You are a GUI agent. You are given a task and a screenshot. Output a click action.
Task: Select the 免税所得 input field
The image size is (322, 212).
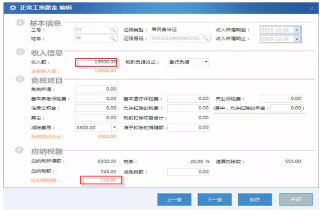tap(96, 89)
